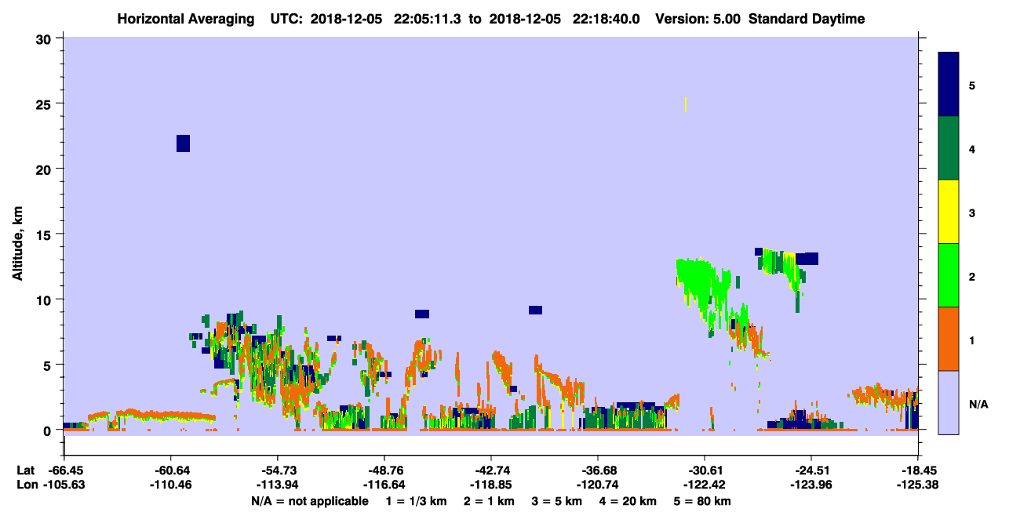Click the '1 = 1/3 km' legend note
The height and width of the screenshot is (523, 1020).
415,501
